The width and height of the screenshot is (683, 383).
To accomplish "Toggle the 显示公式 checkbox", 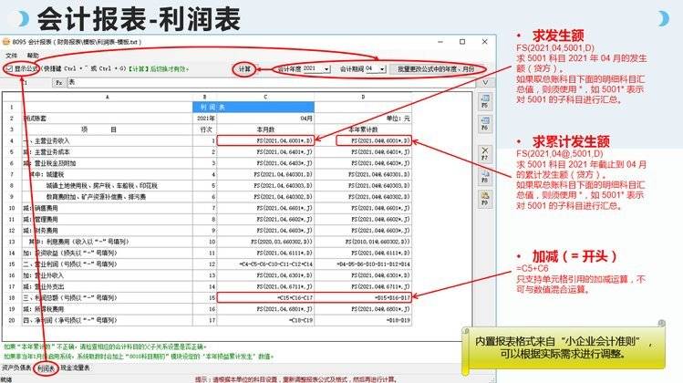I will (x=8, y=68).
